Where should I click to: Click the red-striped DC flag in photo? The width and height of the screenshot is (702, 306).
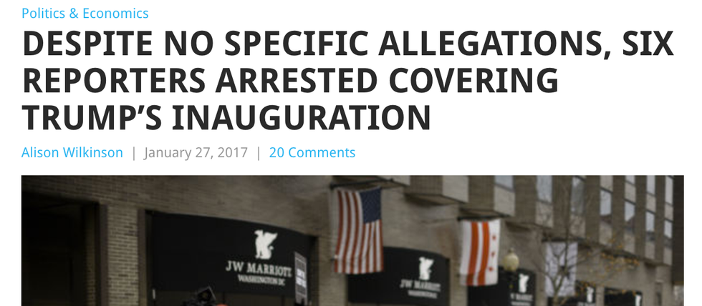point(479,252)
